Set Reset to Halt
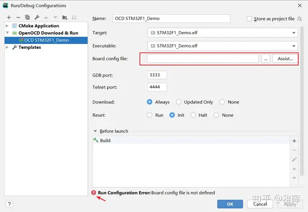Image resolution: width=308 pixels, height=212 pixels. (193, 115)
